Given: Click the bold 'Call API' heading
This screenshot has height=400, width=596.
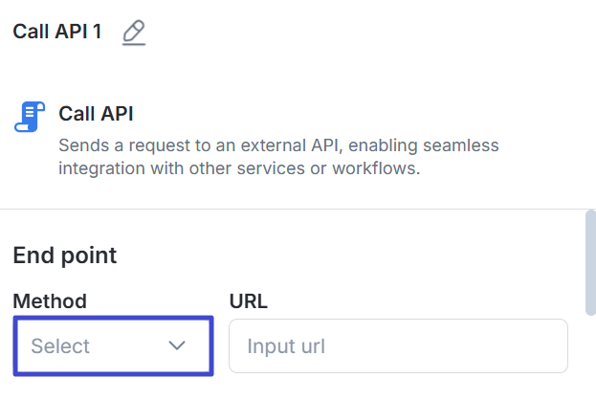Looking at the screenshot, I should 96,114.
